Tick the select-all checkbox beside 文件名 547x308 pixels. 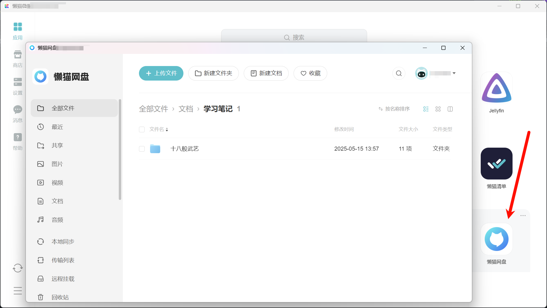click(x=142, y=129)
